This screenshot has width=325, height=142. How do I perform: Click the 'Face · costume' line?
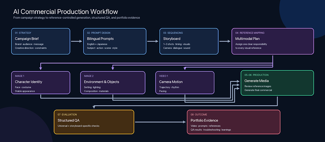(x=23, y=87)
